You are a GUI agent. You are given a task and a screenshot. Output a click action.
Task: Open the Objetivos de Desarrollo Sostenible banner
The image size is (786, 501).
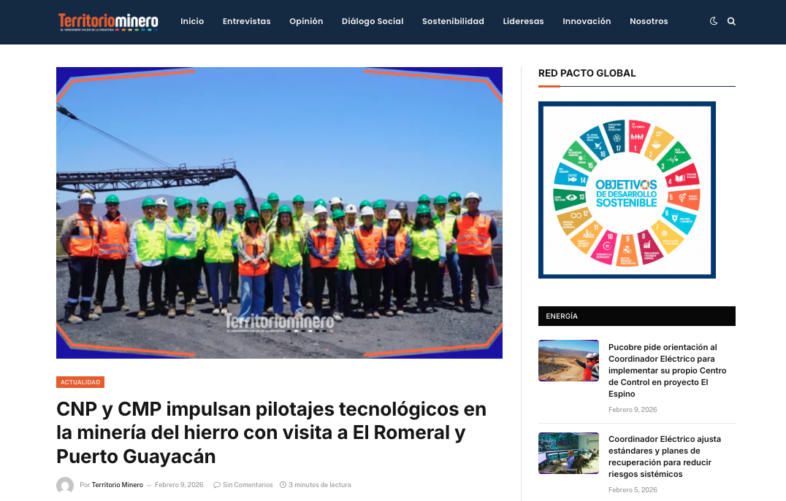pyautogui.click(x=627, y=190)
